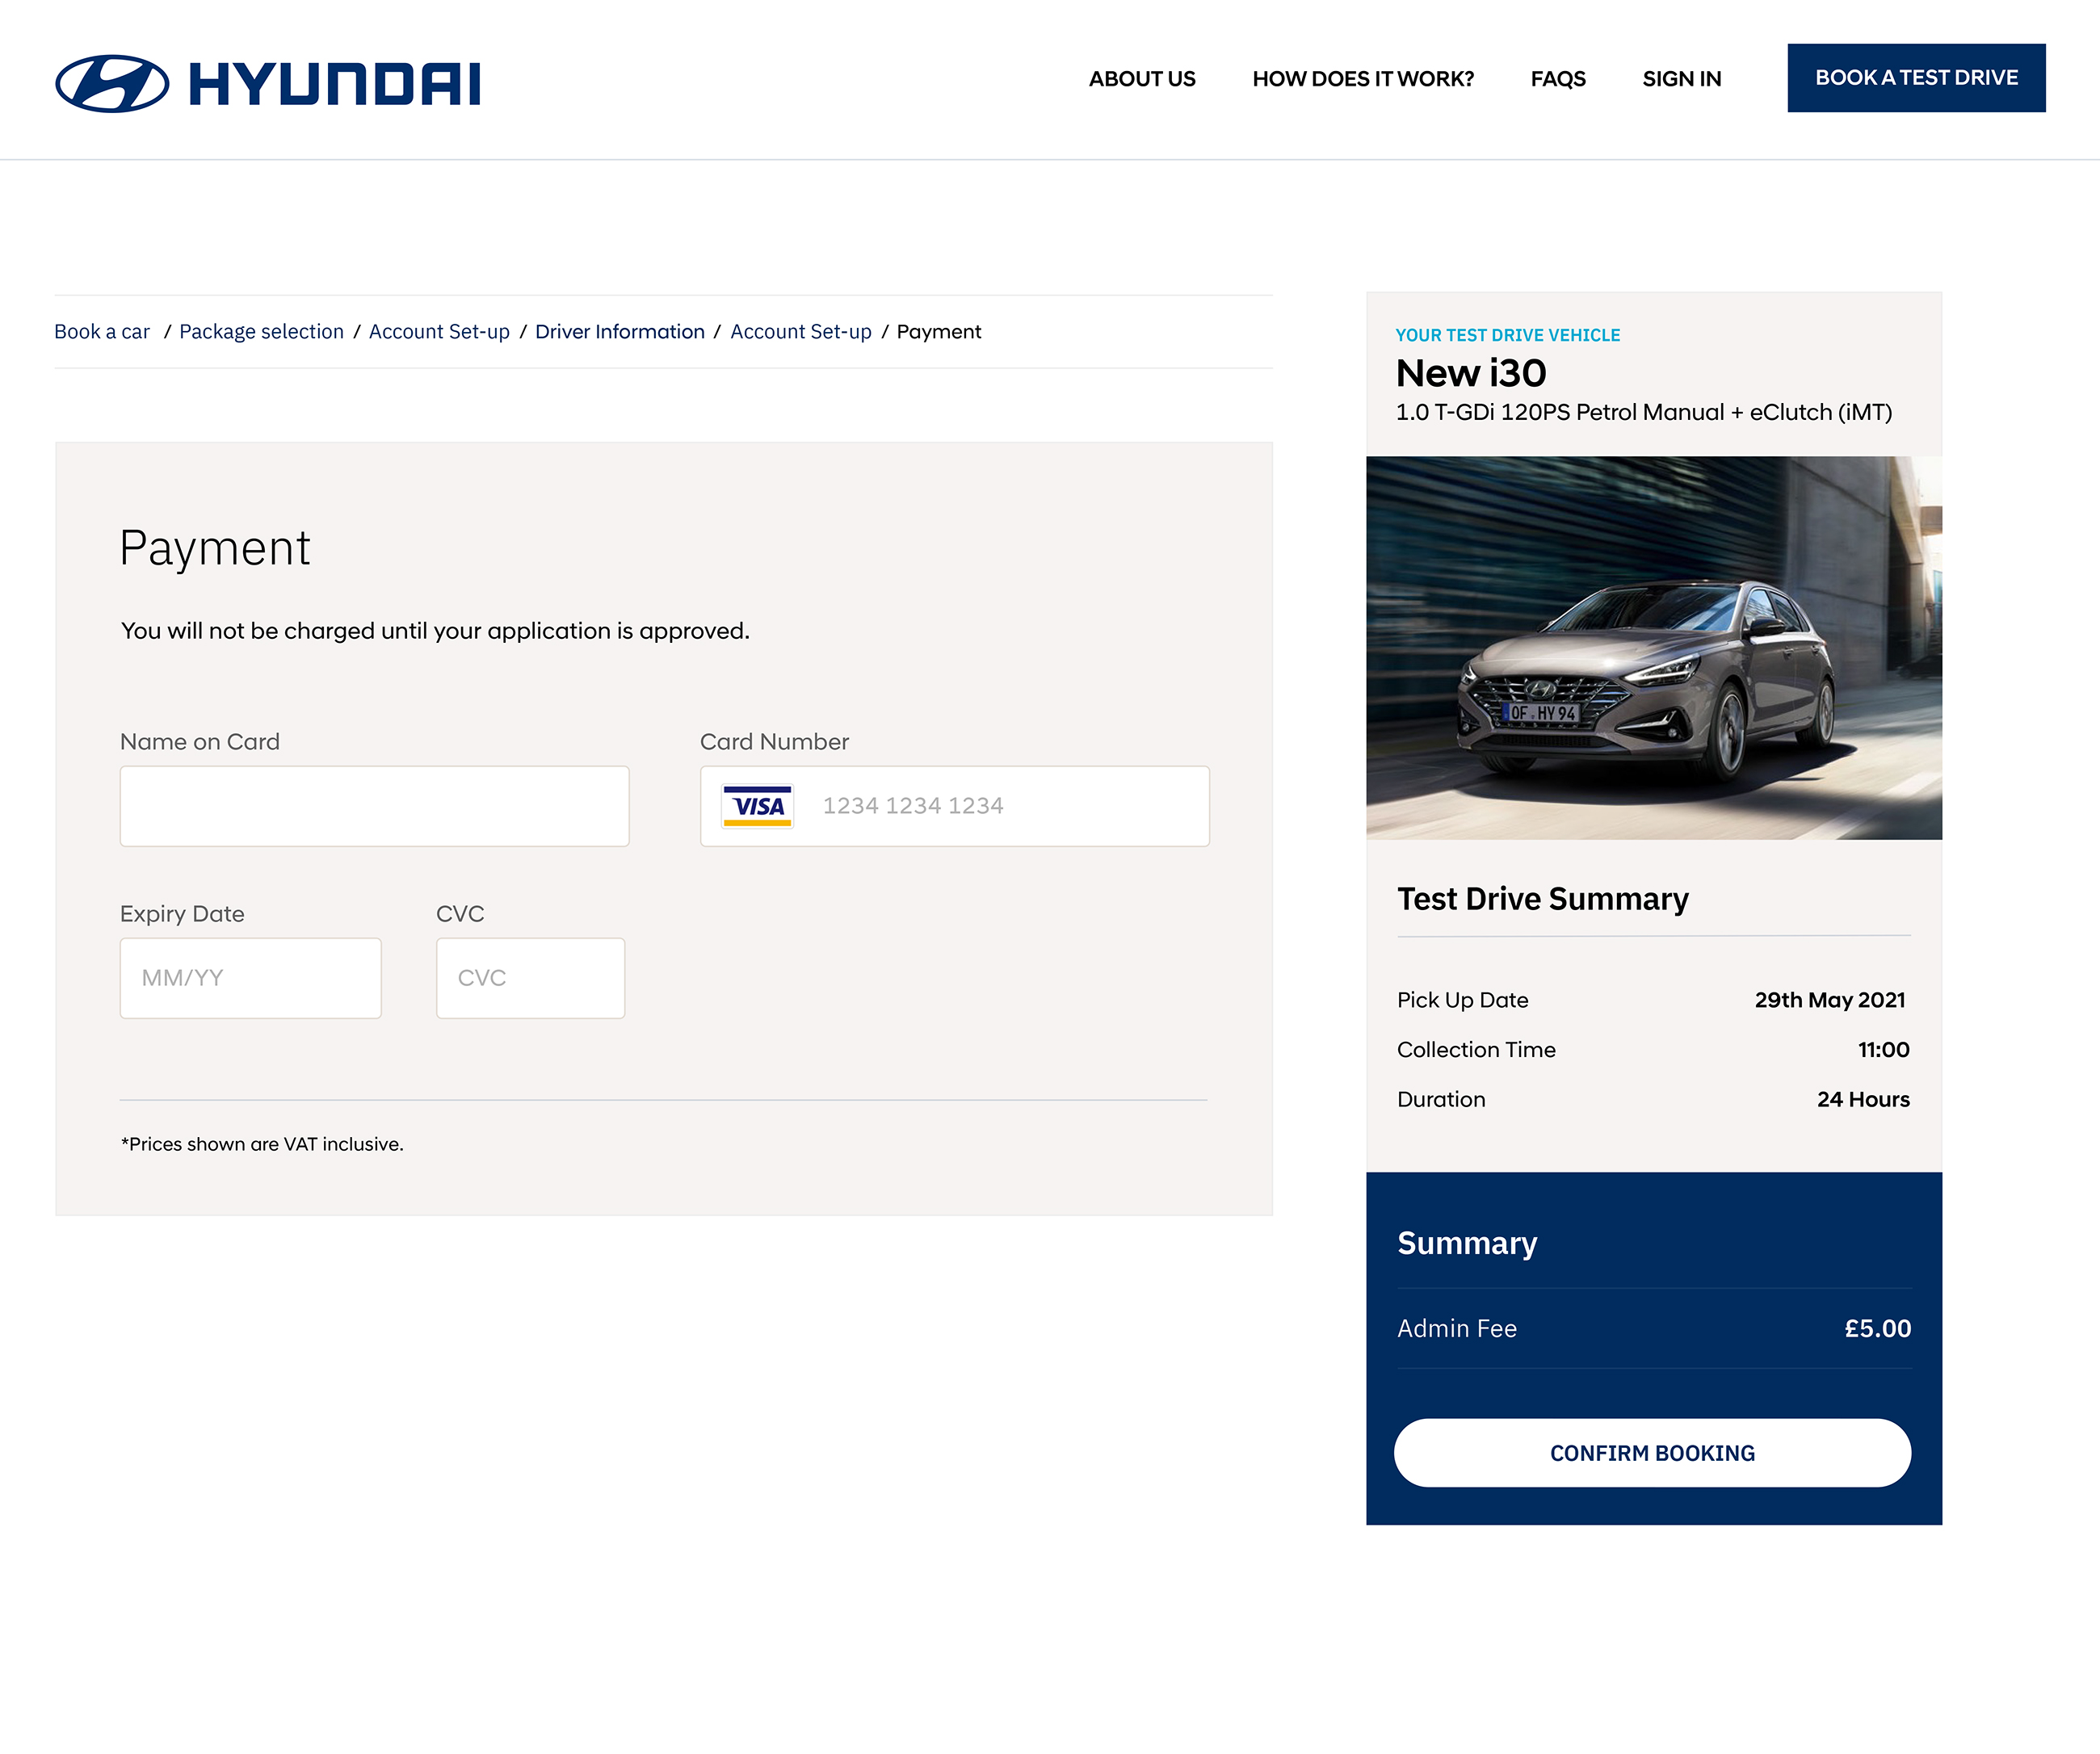Open the FAQS page
This screenshot has width=2100, height=1754.
click(x=1557, y=78)
